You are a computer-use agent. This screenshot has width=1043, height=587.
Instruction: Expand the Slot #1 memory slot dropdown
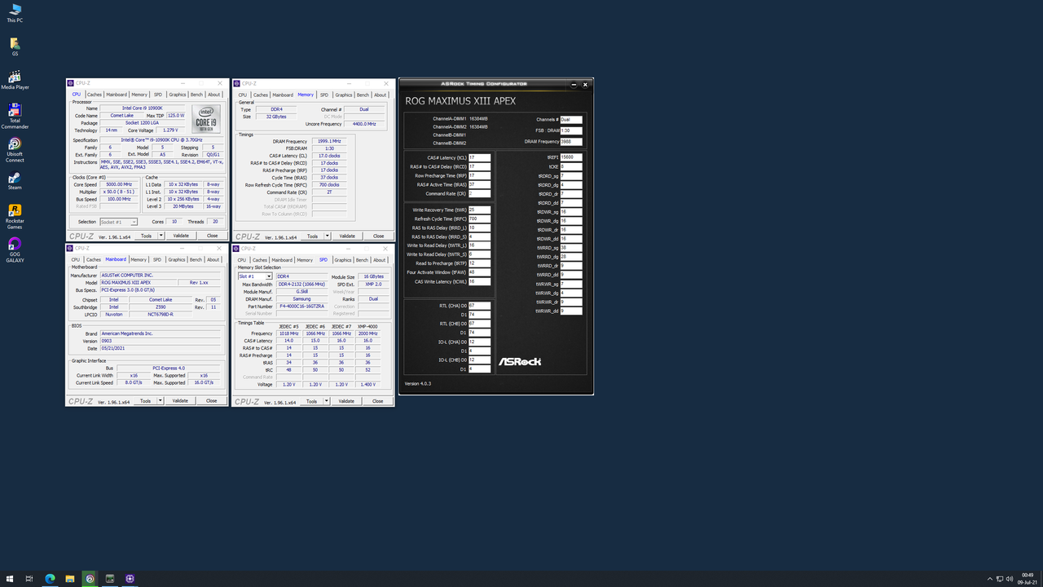[268, 276]
